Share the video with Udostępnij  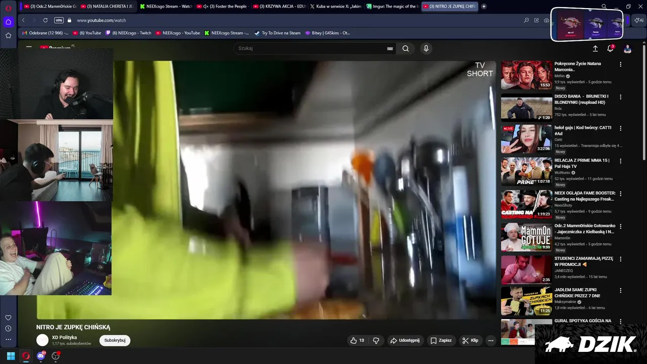pyautogui.click(x=405, y=340)
